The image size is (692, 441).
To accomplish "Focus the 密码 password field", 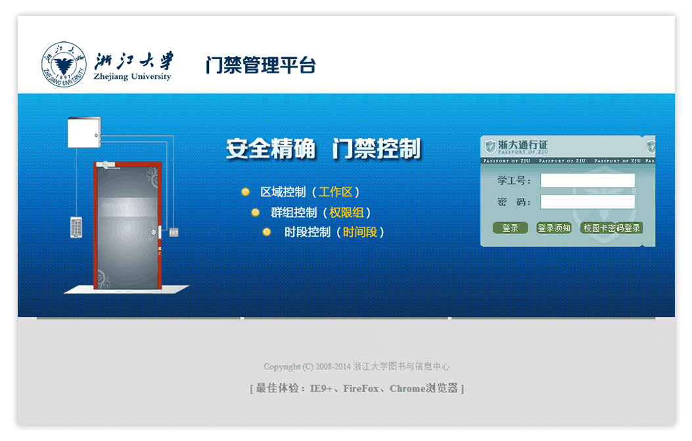I will click(588, 202).
